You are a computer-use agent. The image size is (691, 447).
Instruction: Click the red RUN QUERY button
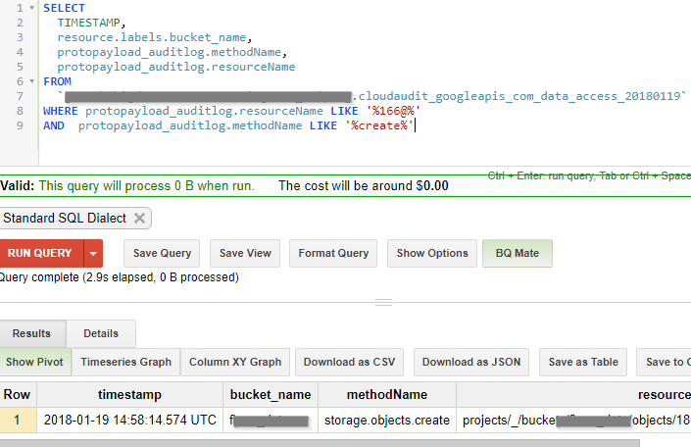click(40, 253)
